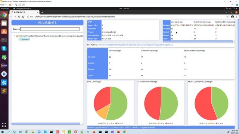The image size is (239, 134).
Task: Open Skype from the Ubuntu dock
Action: coord(4,49)
